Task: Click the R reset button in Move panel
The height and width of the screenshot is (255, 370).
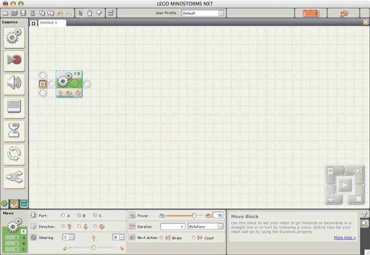Action: coord(24,231)
